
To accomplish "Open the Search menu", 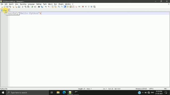I will click(x=11, y=4).
